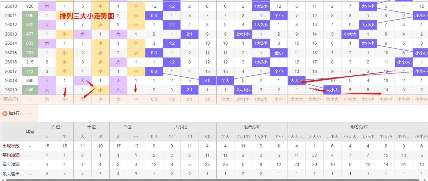Click the 预选行1 row label
Screen dimensions: 428x181
click(x=11, y=99)
